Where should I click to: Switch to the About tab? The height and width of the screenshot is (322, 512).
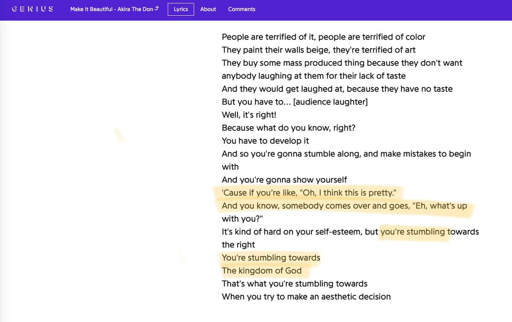pos(208,9)
